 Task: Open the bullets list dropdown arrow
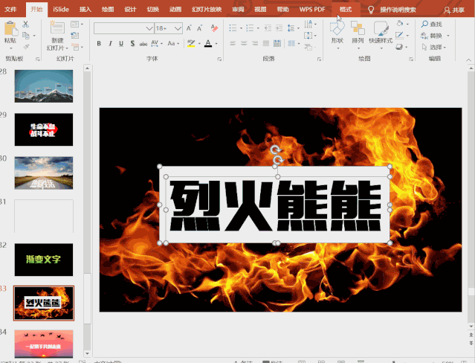[x=241, y=28]
